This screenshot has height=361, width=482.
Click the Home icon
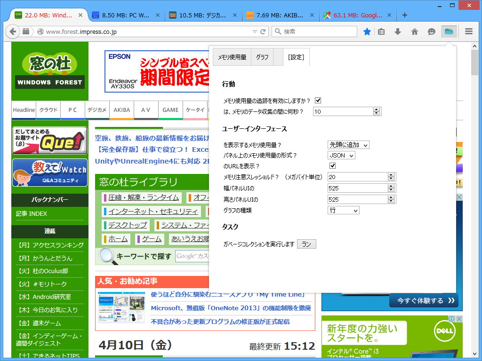pyautogui.click(x=414, y=31)
